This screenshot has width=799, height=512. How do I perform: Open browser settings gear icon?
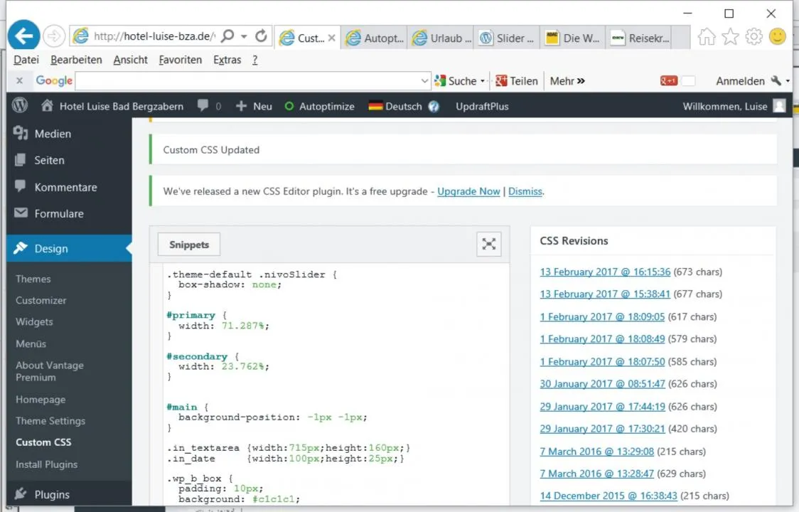(754, 37)
